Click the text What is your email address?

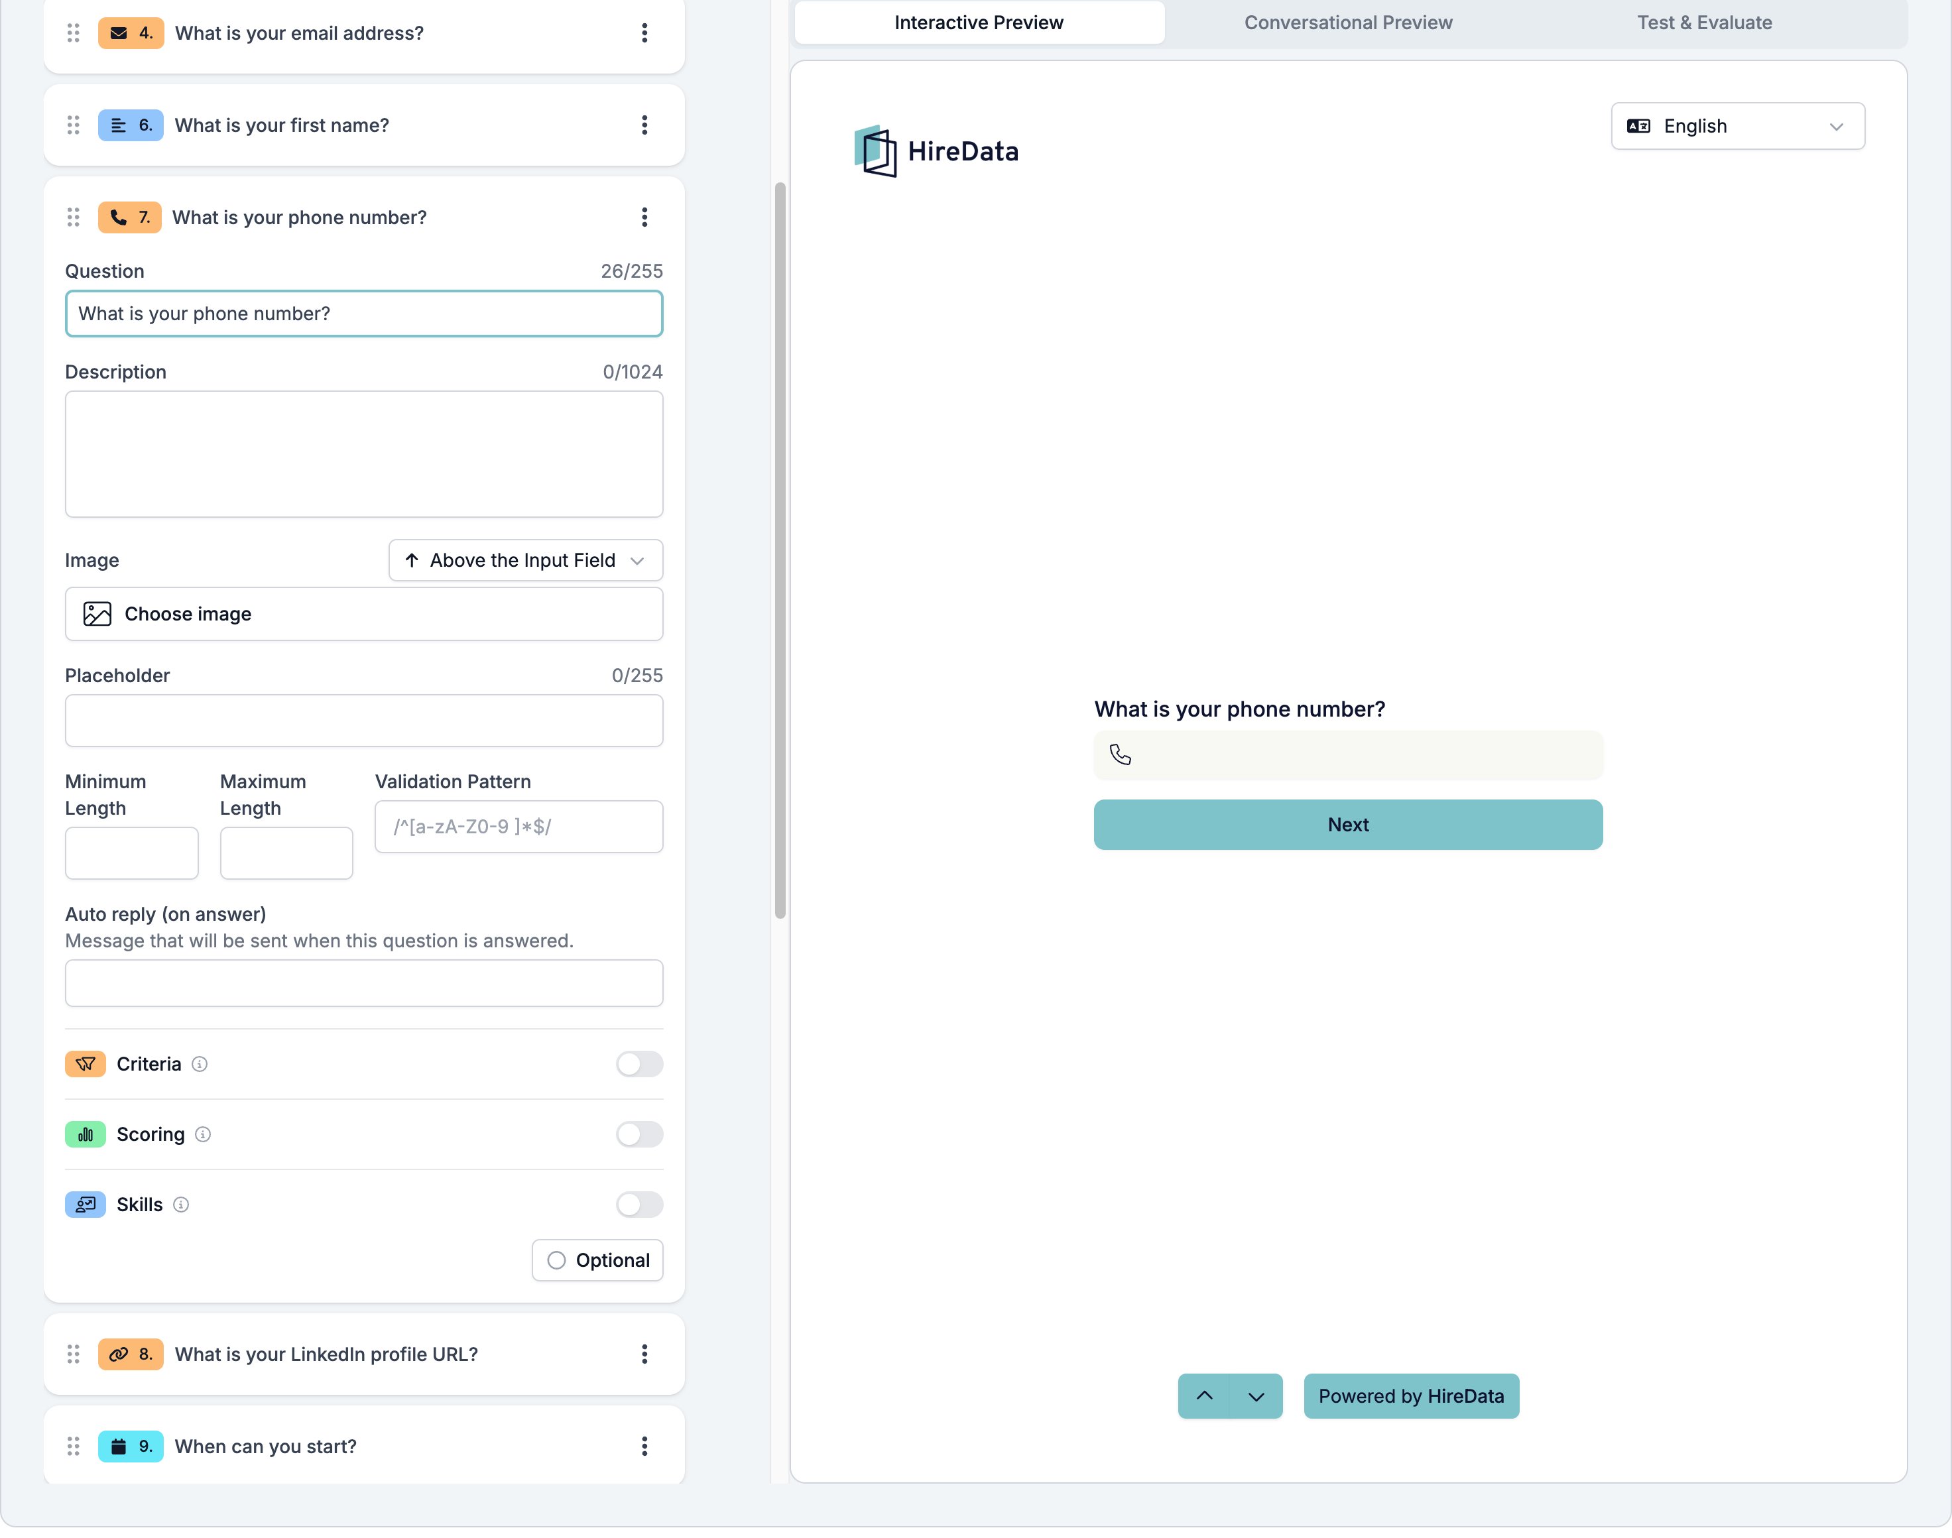click(299, 33)
